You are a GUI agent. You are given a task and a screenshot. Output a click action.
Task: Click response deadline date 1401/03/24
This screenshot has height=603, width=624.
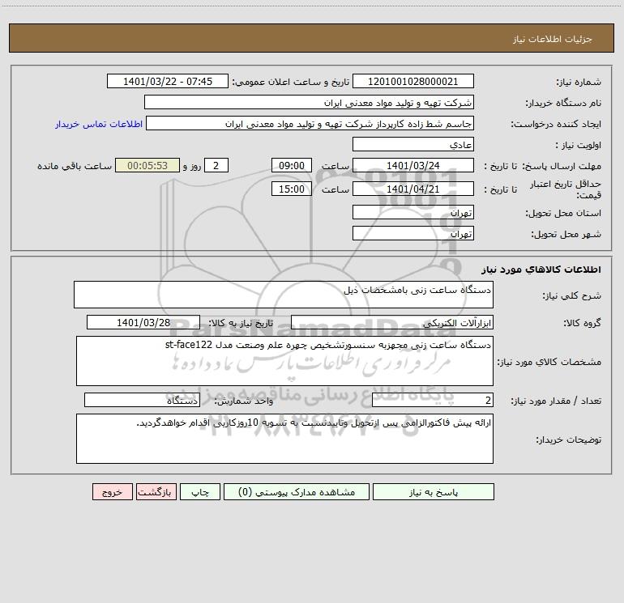coord(413,166)
